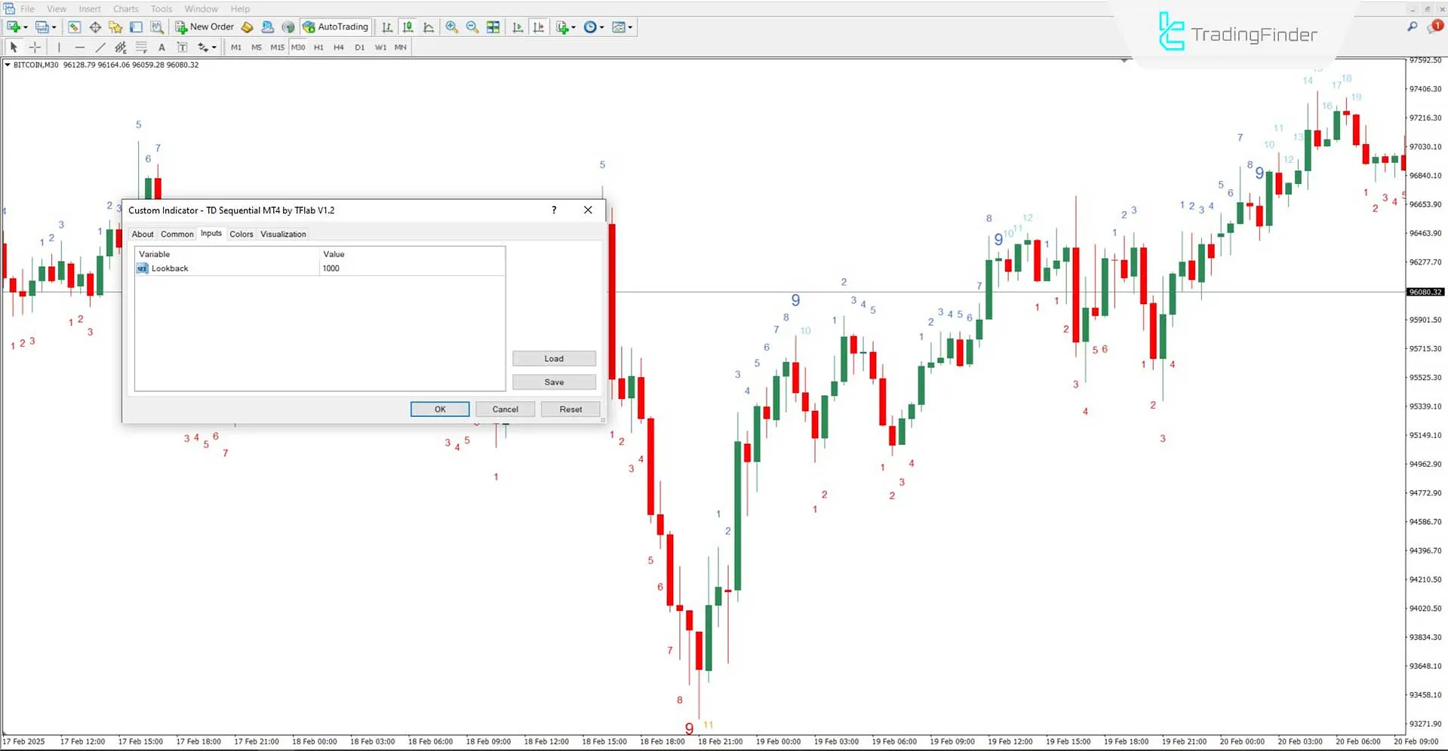The image size is (1448, 751).
Task: Toggle chart shift from right edge
Action: (x=539, y=26)
